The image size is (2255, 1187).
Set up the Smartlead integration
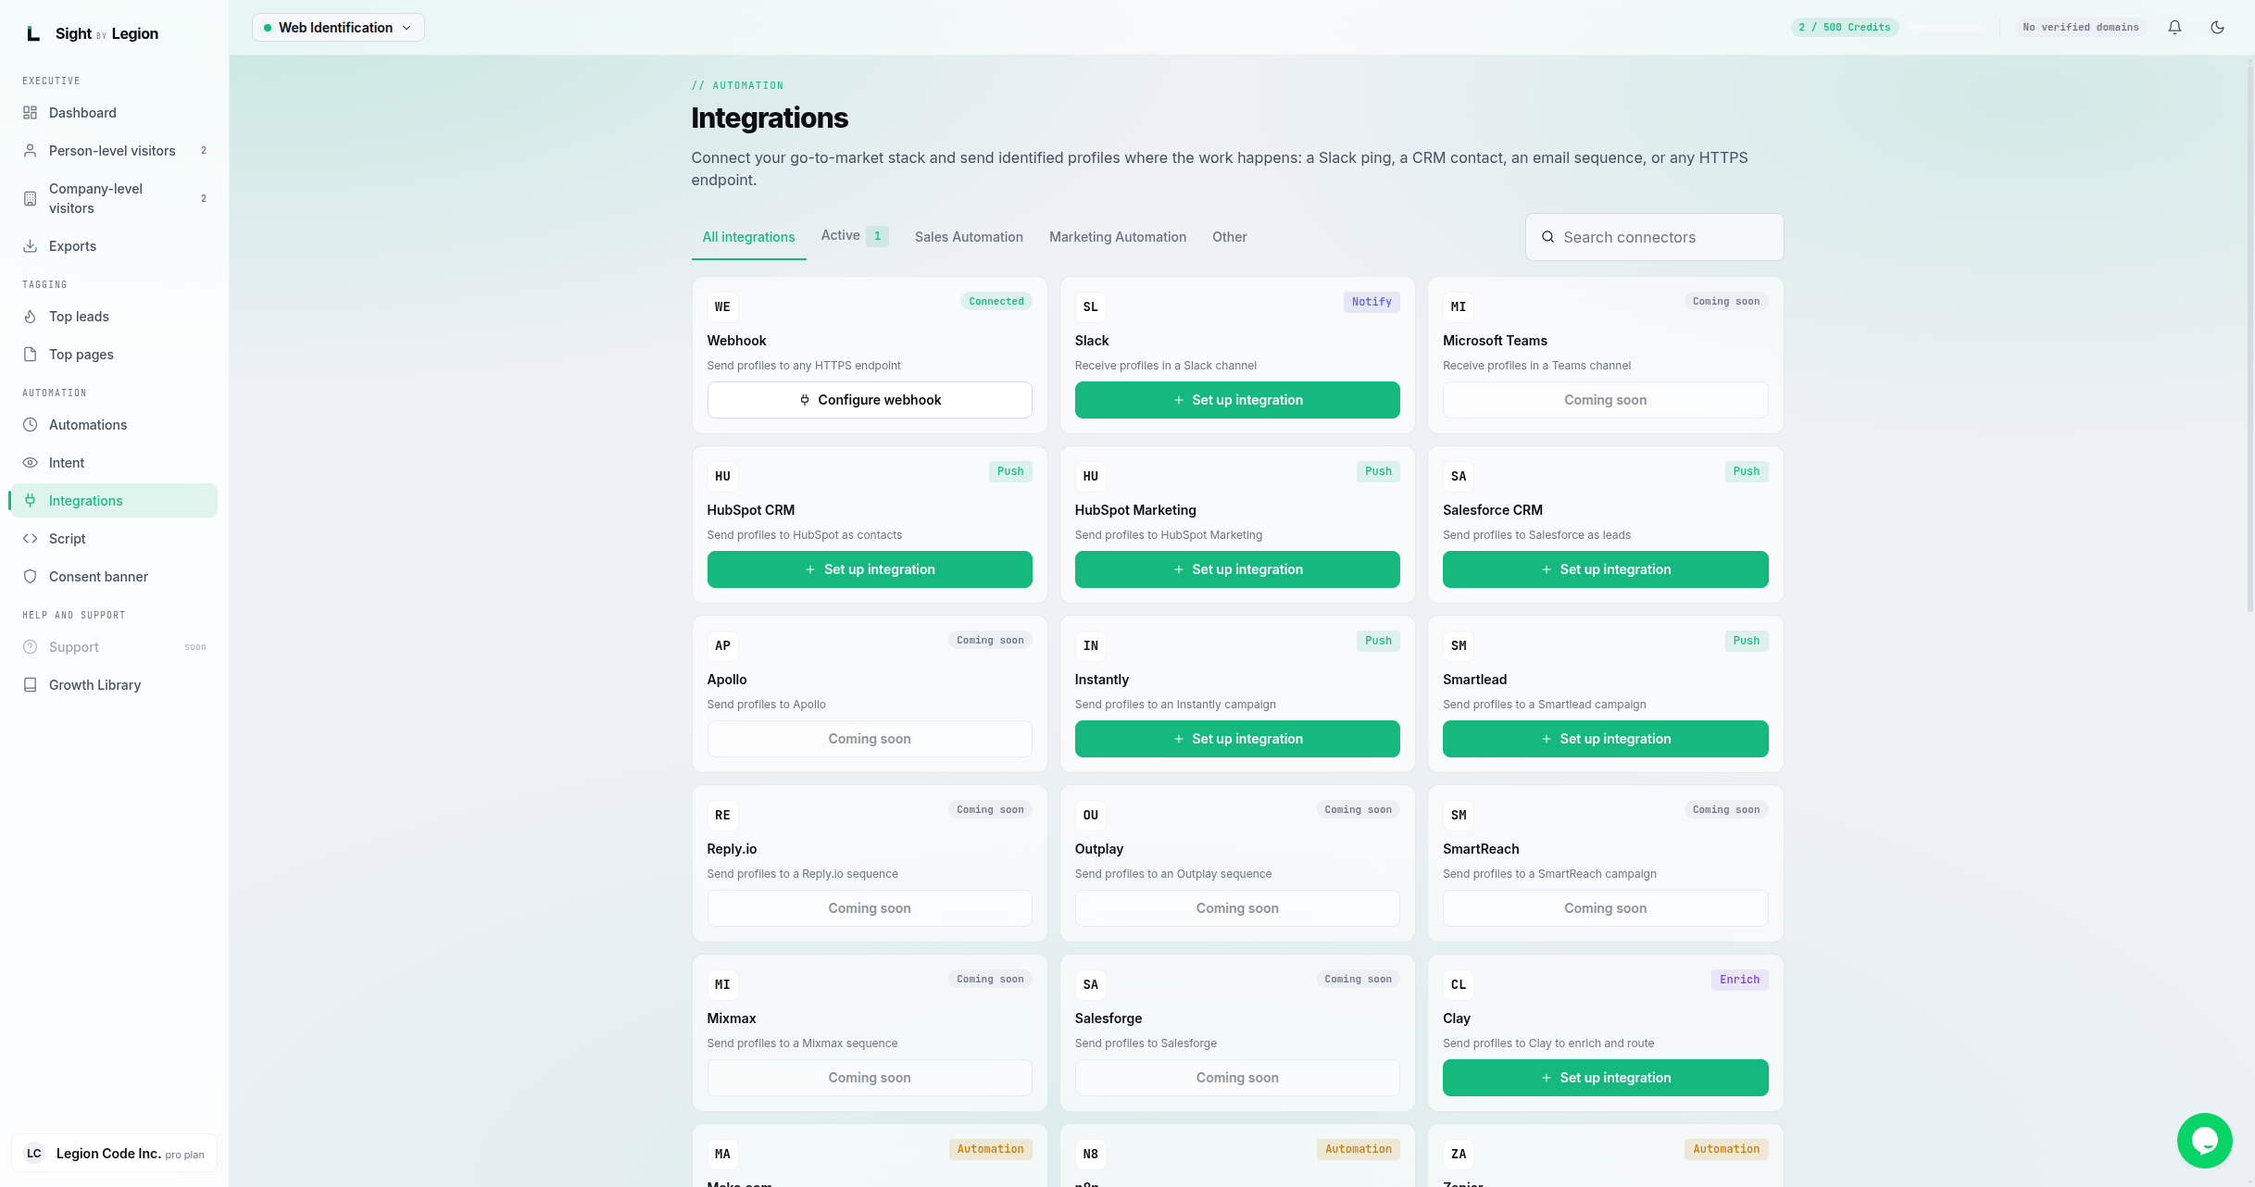[x=1605, y=739]
